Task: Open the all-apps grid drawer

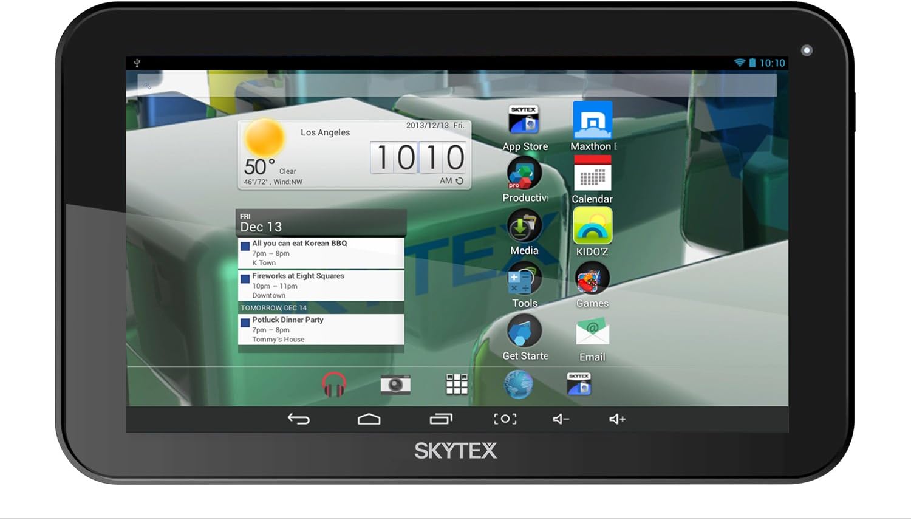Action: pyautogui.click(x=457, y=385)
